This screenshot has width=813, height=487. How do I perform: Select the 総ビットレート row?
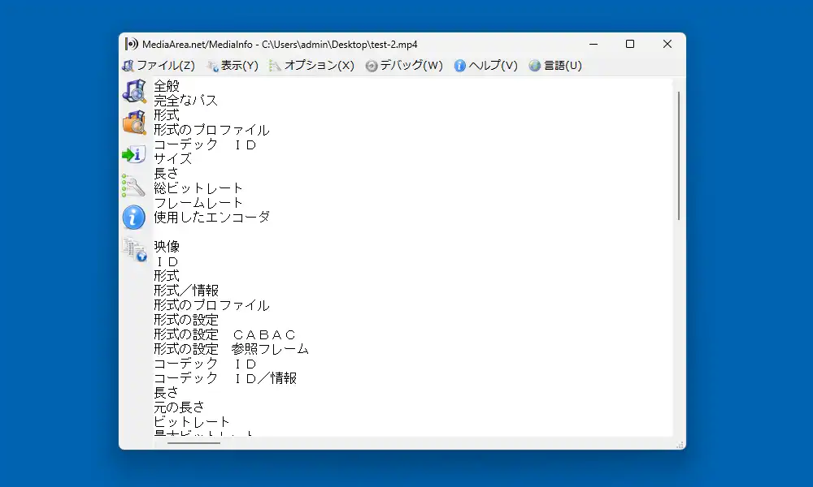pos(198,187)
